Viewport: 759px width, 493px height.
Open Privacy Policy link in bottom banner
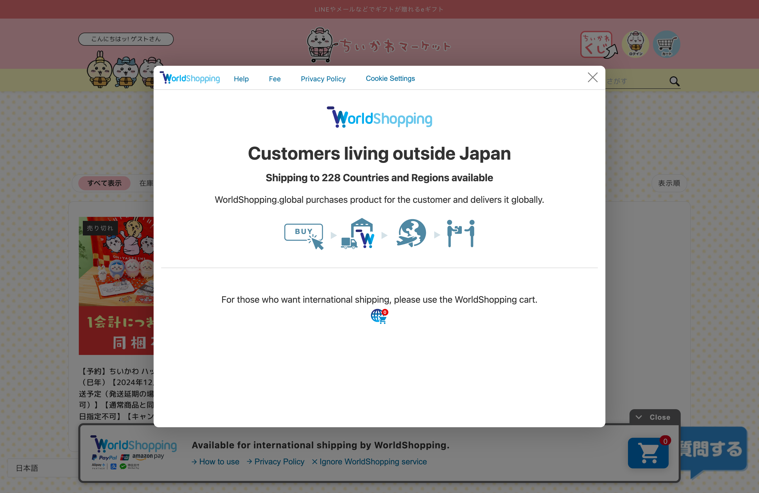(x=276, y=461)
